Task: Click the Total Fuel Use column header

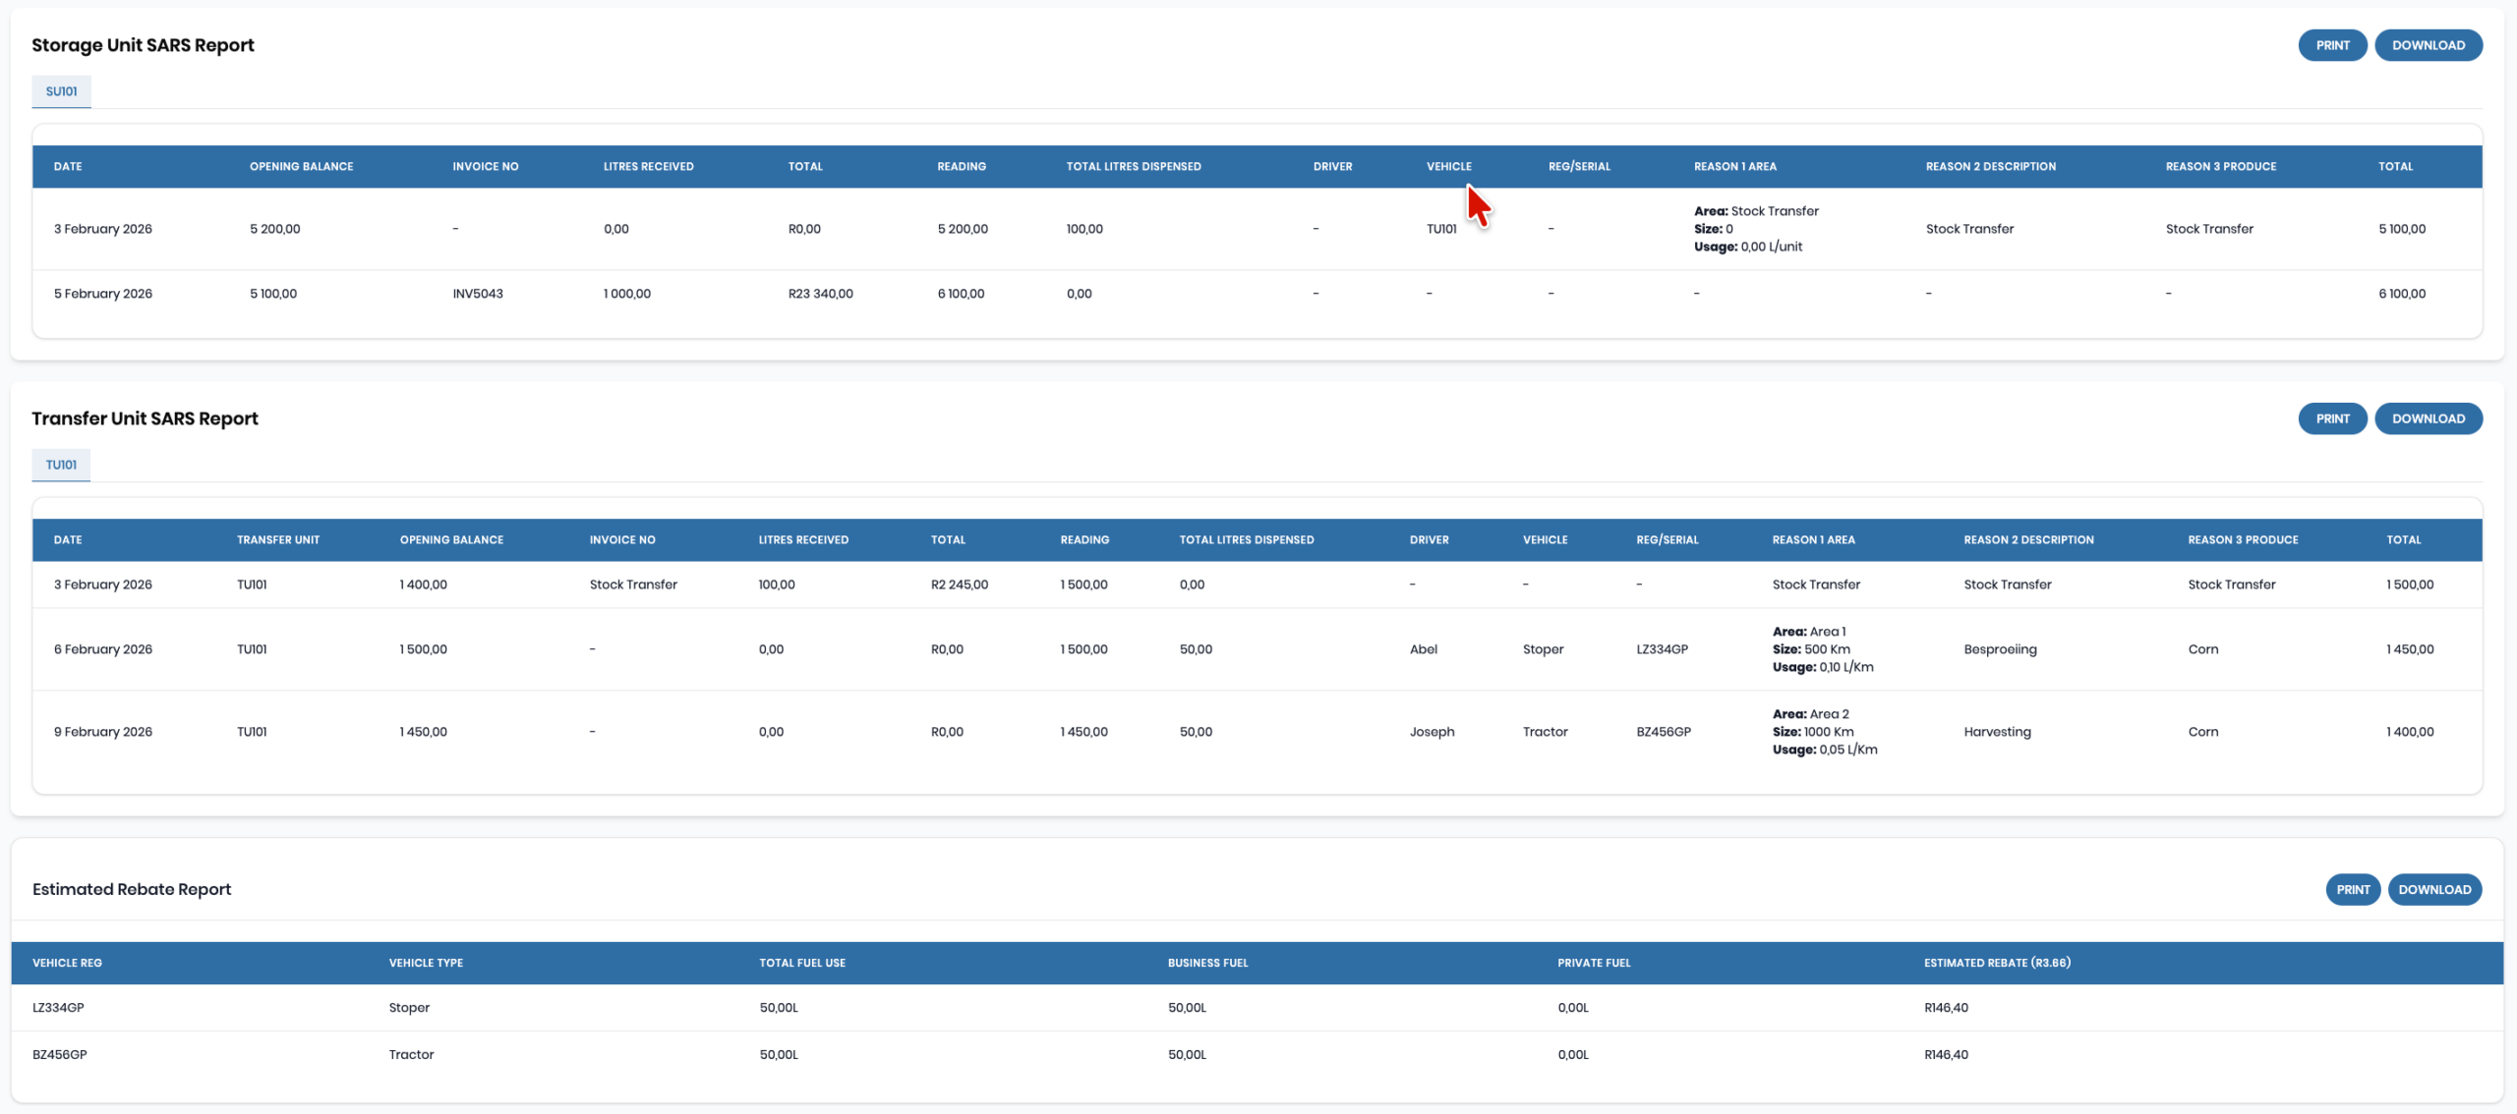Action: tap(802, 963)
